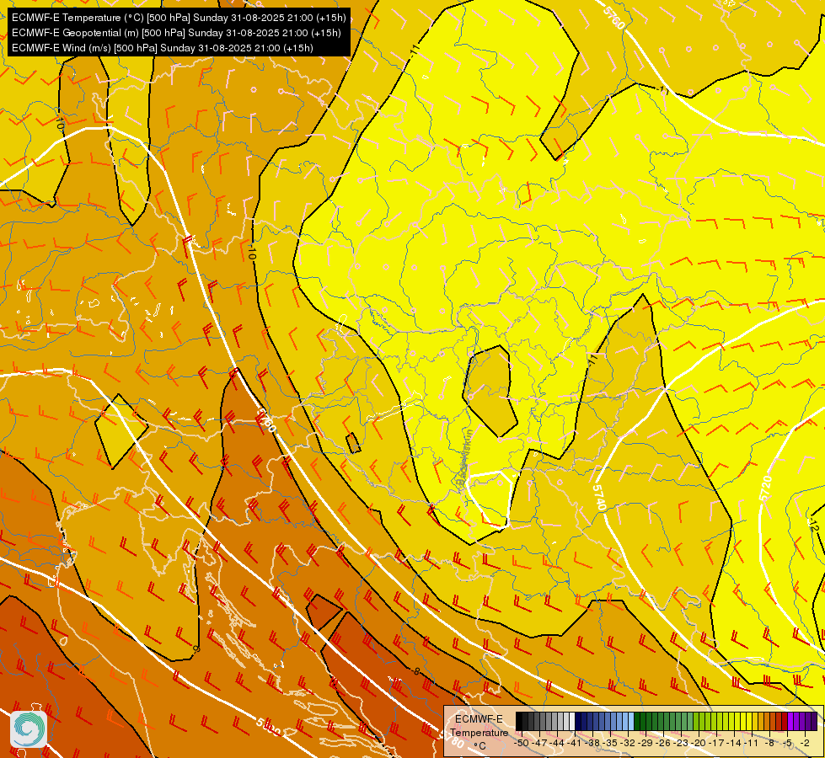Click the legend tick label '-23'
825x758 pixels.
click(x=681, y=743)
